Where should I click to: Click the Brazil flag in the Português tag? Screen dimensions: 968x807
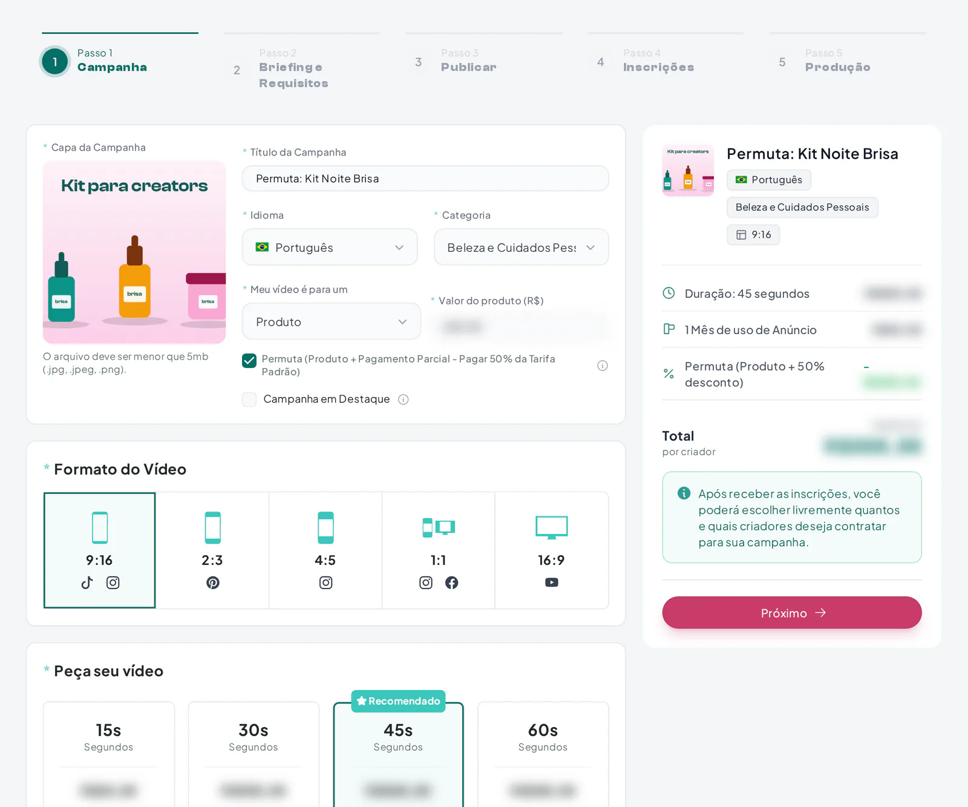(x=741, y=180)
